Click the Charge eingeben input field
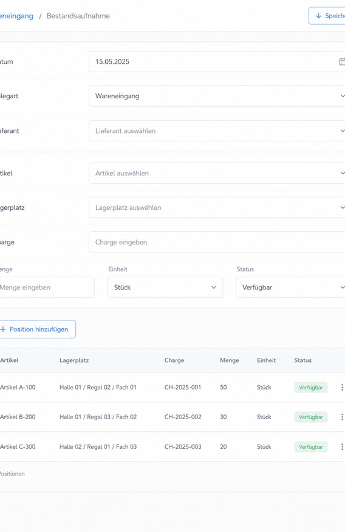The width and height of the screenshot is (345, 532). tap(217, 242)
